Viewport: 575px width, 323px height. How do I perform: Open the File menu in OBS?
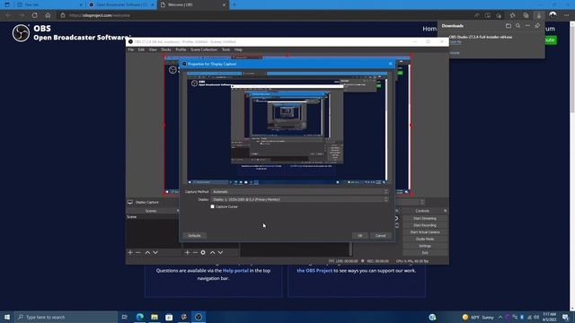coord(131,49)
